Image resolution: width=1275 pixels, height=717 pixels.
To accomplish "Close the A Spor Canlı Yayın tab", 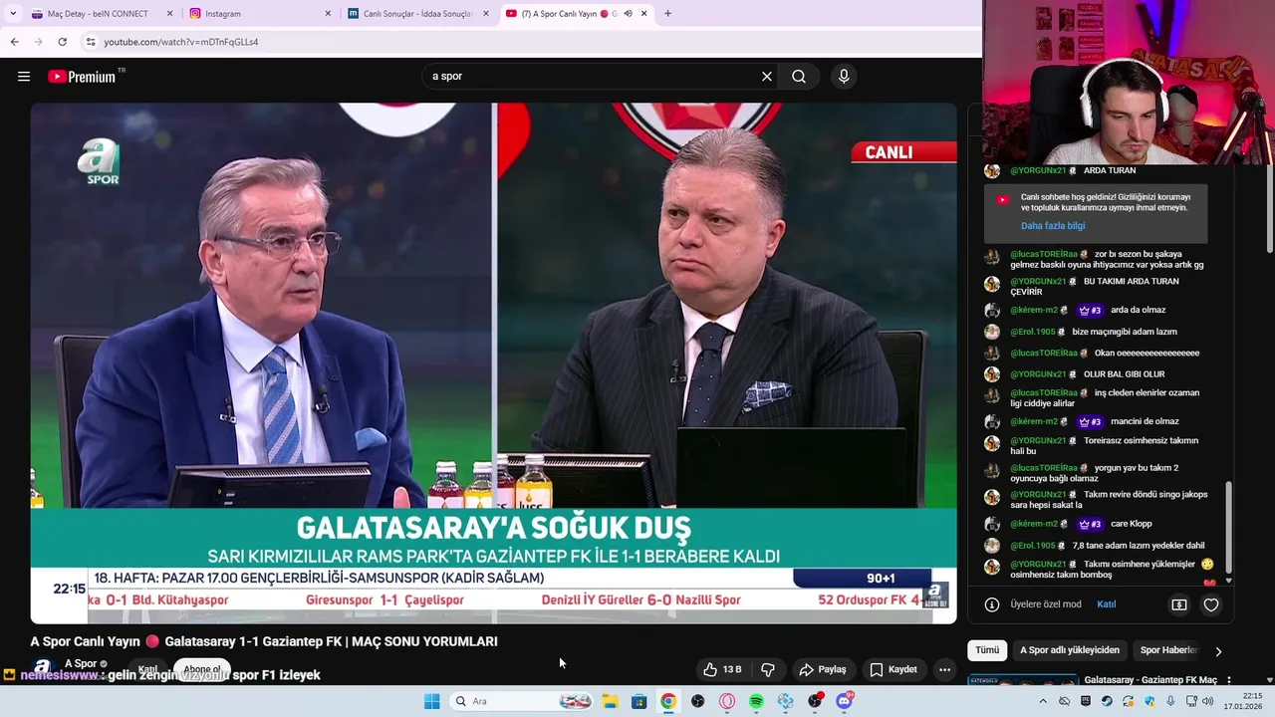I will coord(644,14).
